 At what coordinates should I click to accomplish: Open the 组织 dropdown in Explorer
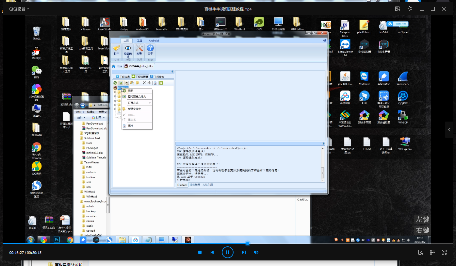[81, 117]
